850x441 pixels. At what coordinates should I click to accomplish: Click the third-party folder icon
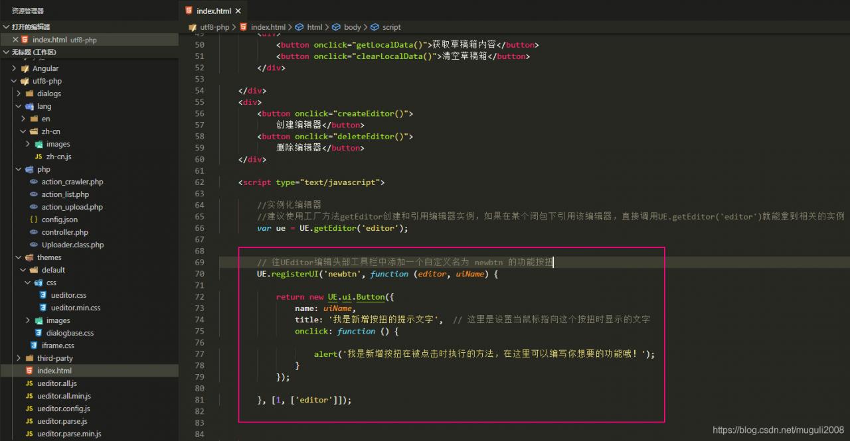tap(30, 358)
